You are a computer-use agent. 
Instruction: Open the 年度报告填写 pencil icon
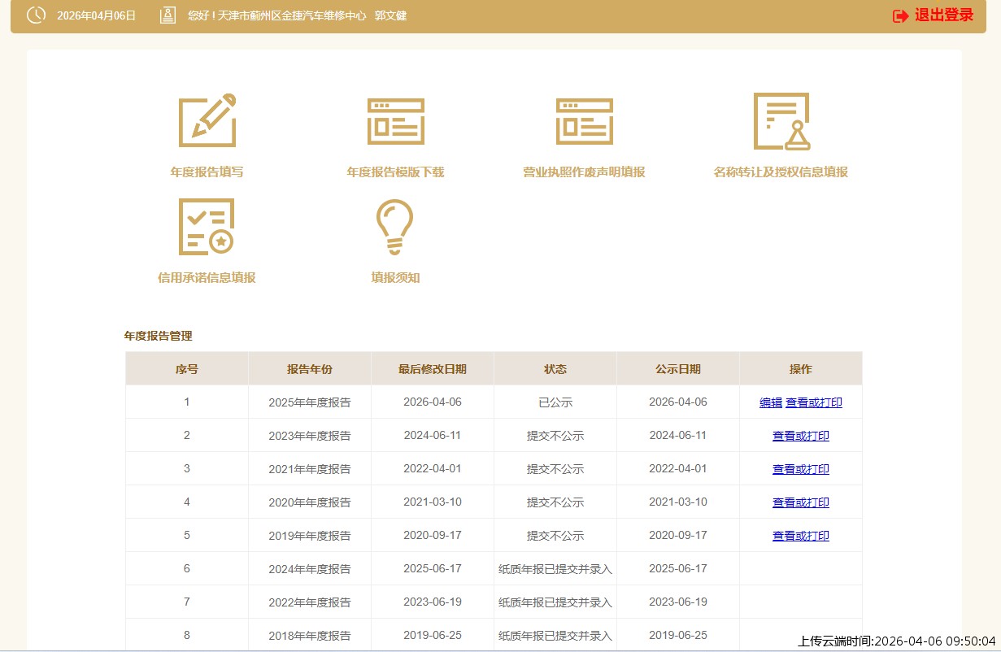tap(207, 120)
